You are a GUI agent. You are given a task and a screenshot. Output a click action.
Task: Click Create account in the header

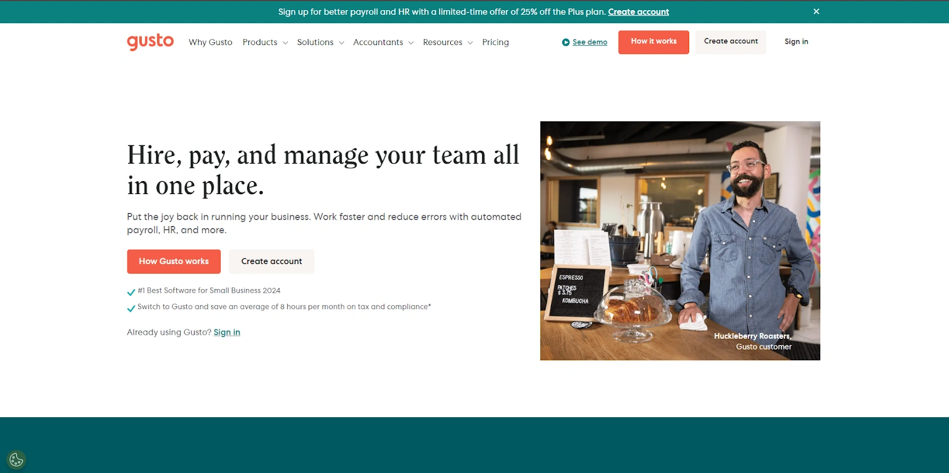coord(731,42)
